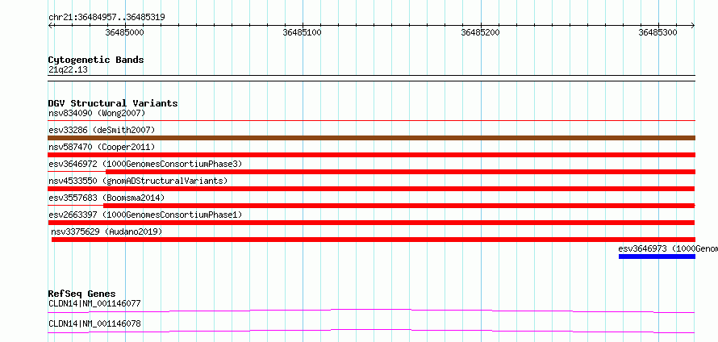Click the 36485100 ruler coordinate
Viewport: 718px width, 342px height.
[x=303, y=32]
